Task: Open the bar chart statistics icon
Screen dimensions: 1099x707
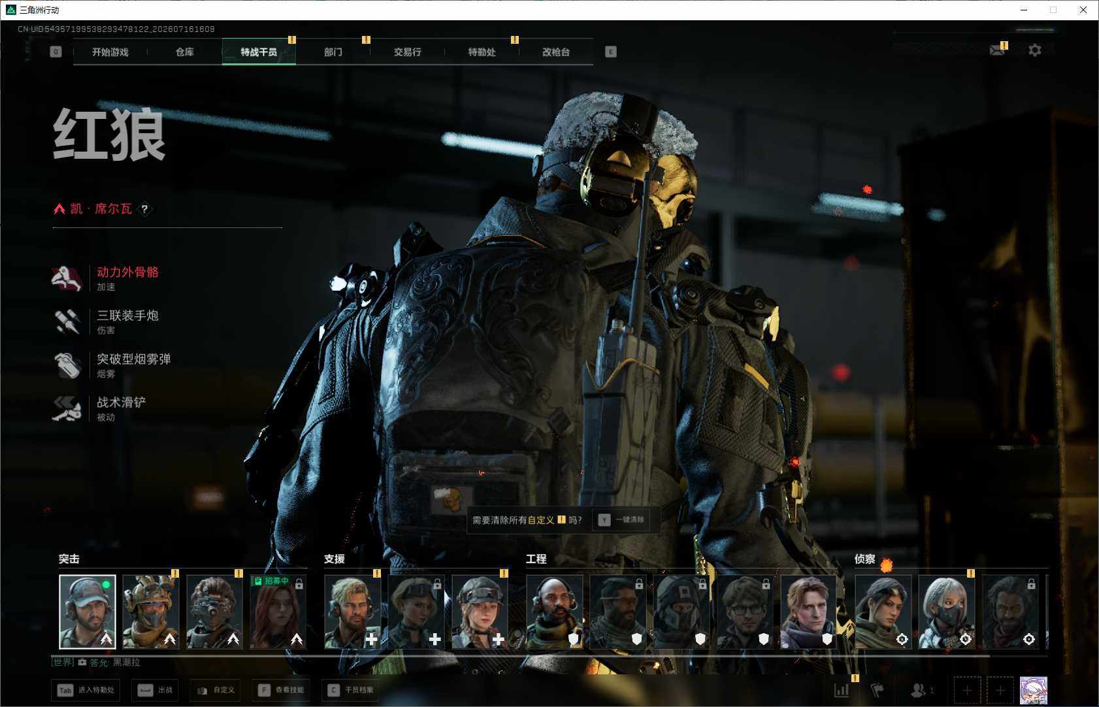Action: [842, 690]
